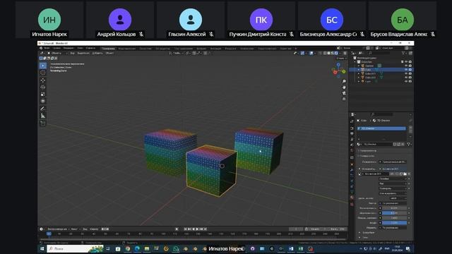Click the timeline End frame field

tap(338, 229)
